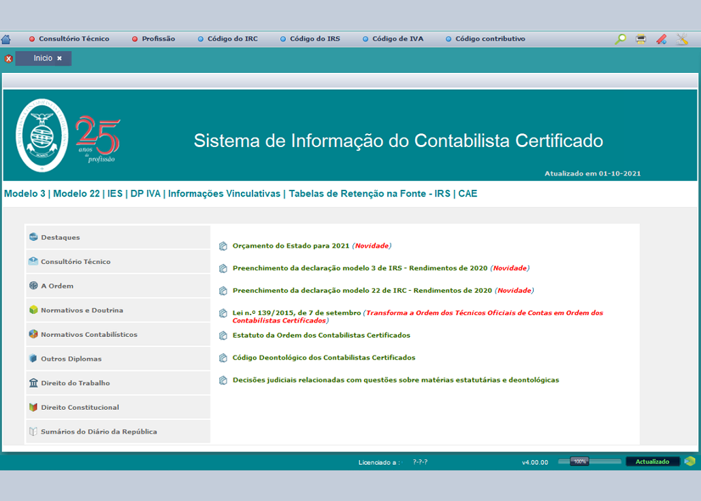
Task: Select Direito do Trabalho in the sidebar
Action: (x=118, y=383)
